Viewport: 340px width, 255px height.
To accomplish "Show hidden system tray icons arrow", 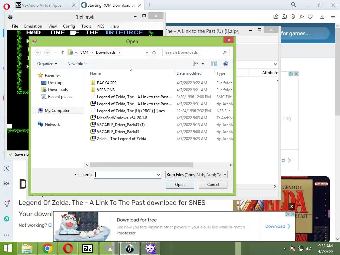I will click(x=285, y=249).
